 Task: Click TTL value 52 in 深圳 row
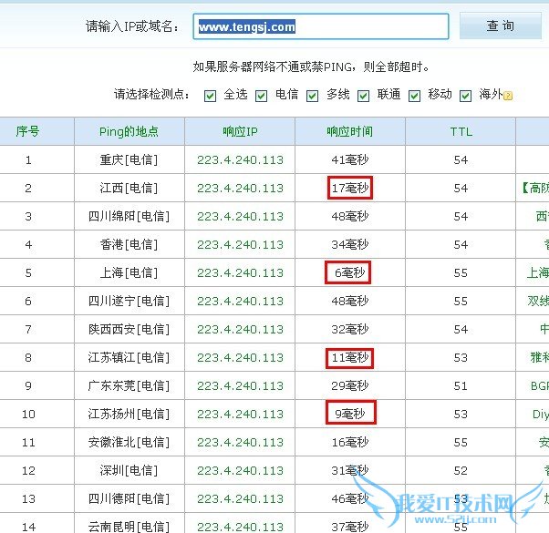(461, 471)
